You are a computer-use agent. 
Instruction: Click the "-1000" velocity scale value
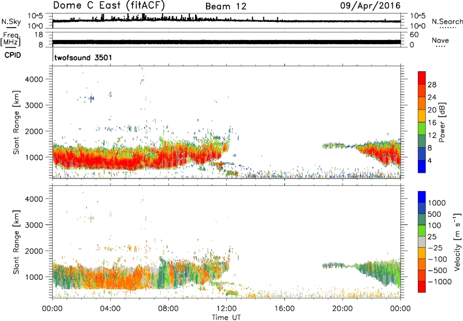(440, 282)
